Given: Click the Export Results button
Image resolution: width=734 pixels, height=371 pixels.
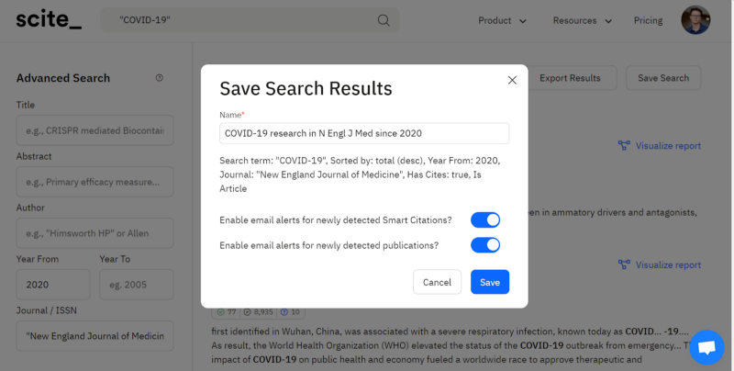Looking at the screenshot, I should tap(570, 78).
